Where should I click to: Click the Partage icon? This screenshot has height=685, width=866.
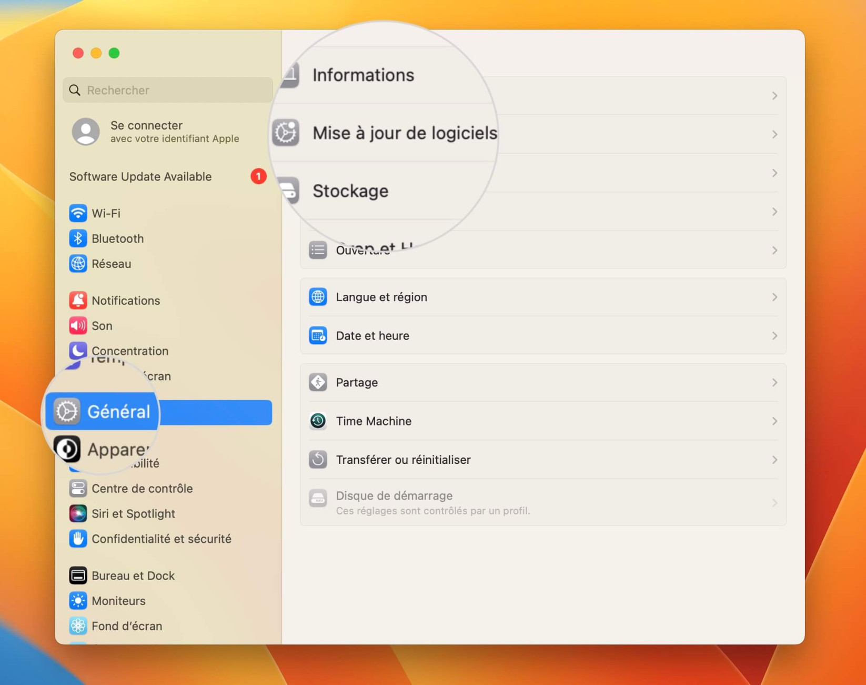click(318, 382)
